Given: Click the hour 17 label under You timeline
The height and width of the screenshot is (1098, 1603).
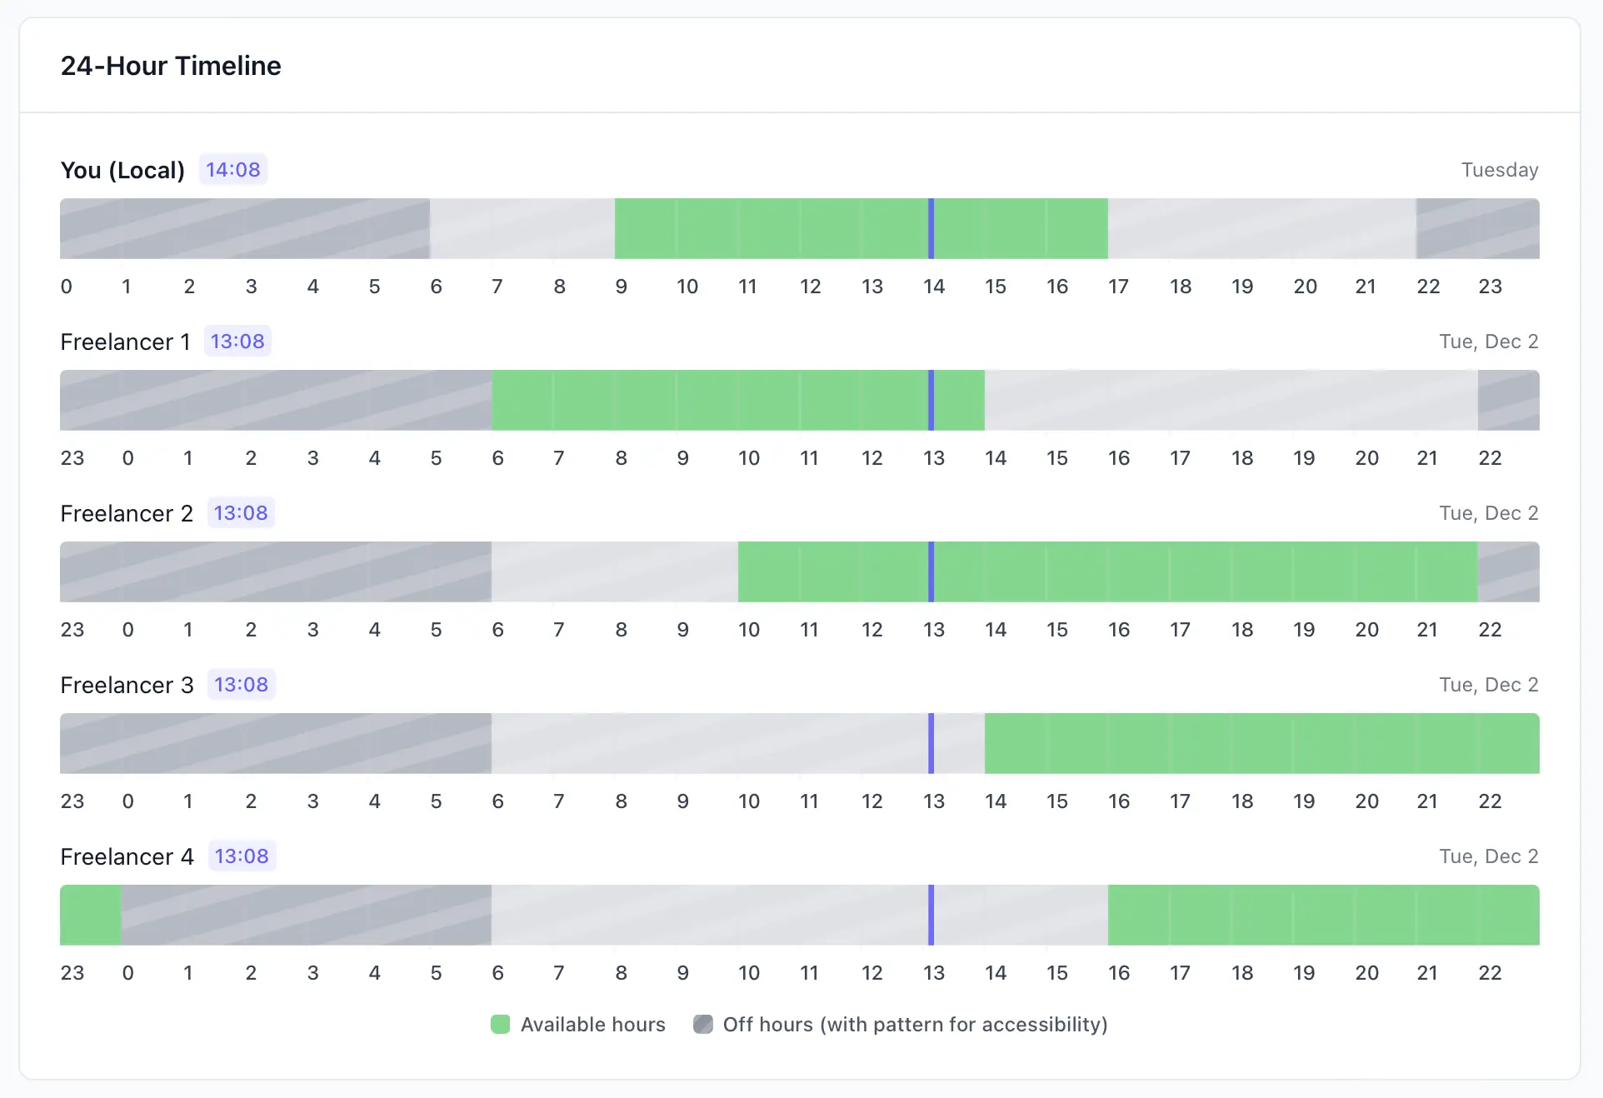Looking at the screenshot, I should 1118,287.
